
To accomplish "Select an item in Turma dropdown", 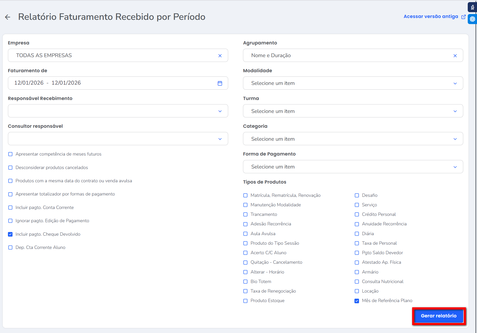I will point(353,111).
